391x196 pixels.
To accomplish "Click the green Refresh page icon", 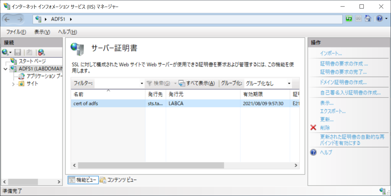I will (349, 19).
